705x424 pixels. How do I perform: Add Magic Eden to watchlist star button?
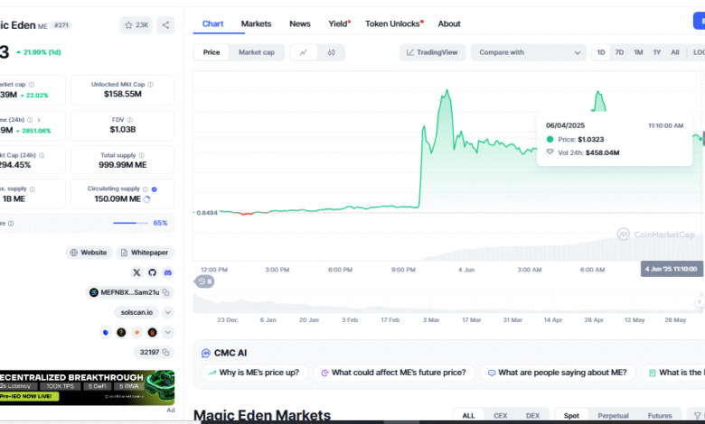136,25
